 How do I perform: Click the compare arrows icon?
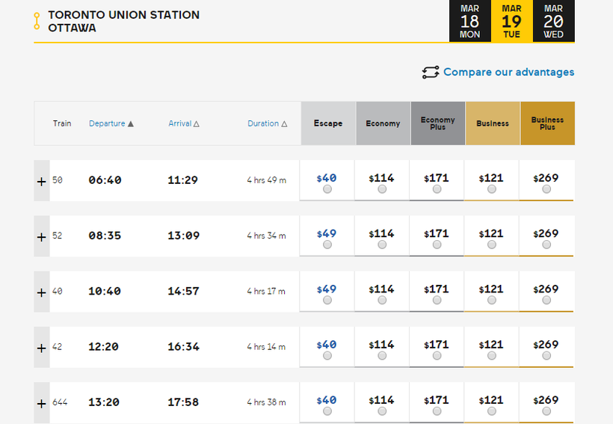coord(430,73)
